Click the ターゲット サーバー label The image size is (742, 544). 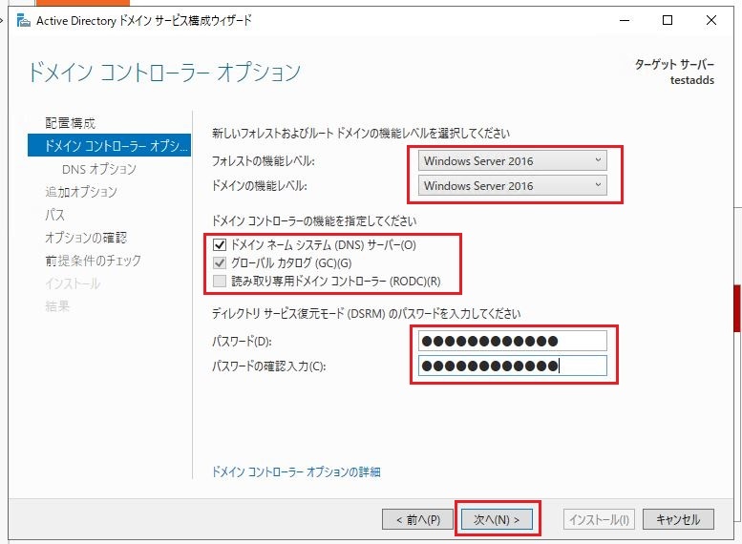(x=674, y=64)
